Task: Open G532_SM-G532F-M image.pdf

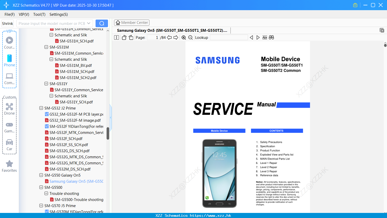Action: click(73, 120)
